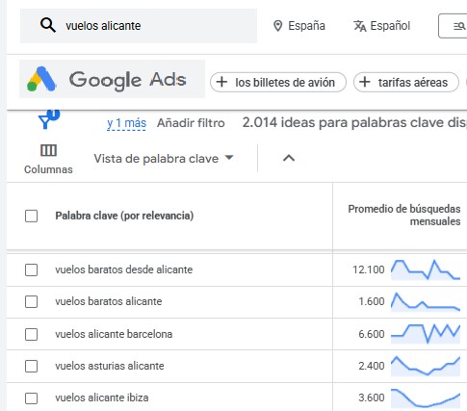
Task: Add 'tarifas aéreas' suggestion chip
Action: coord(406,83)
